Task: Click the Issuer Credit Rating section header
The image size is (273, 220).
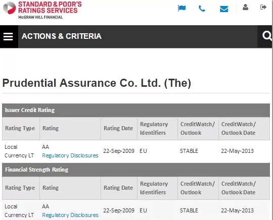Action: coord(136,110)
